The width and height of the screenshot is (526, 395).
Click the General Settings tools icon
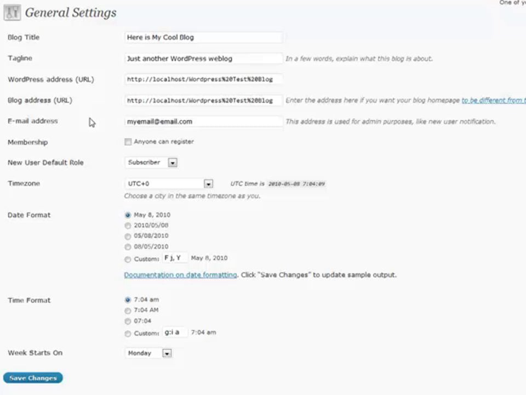[x=12, y=13]
